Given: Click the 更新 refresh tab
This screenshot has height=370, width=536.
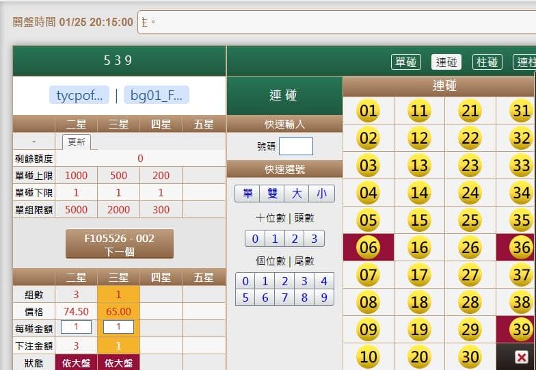Looking at the screenshot, I should click(77, 142).
